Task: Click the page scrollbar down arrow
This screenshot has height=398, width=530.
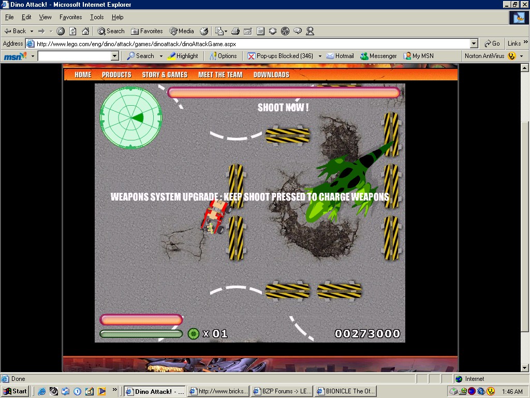Action: tap(525, 367)
